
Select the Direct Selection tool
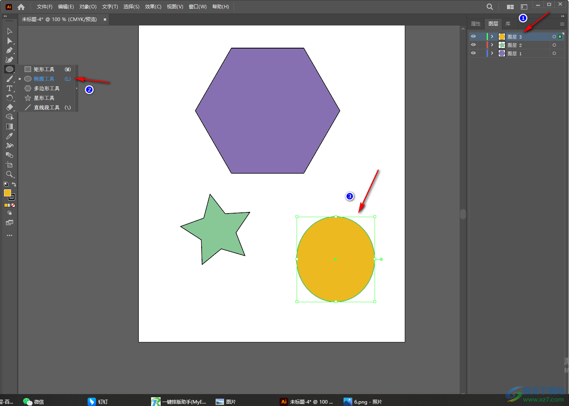(10, 41)
